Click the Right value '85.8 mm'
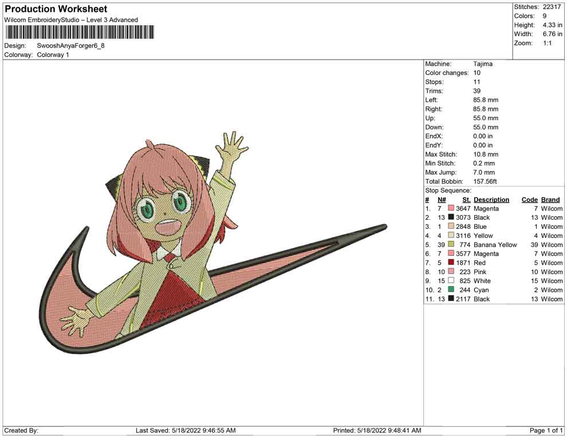Screen dimensions: 567x436 (486, 109)
